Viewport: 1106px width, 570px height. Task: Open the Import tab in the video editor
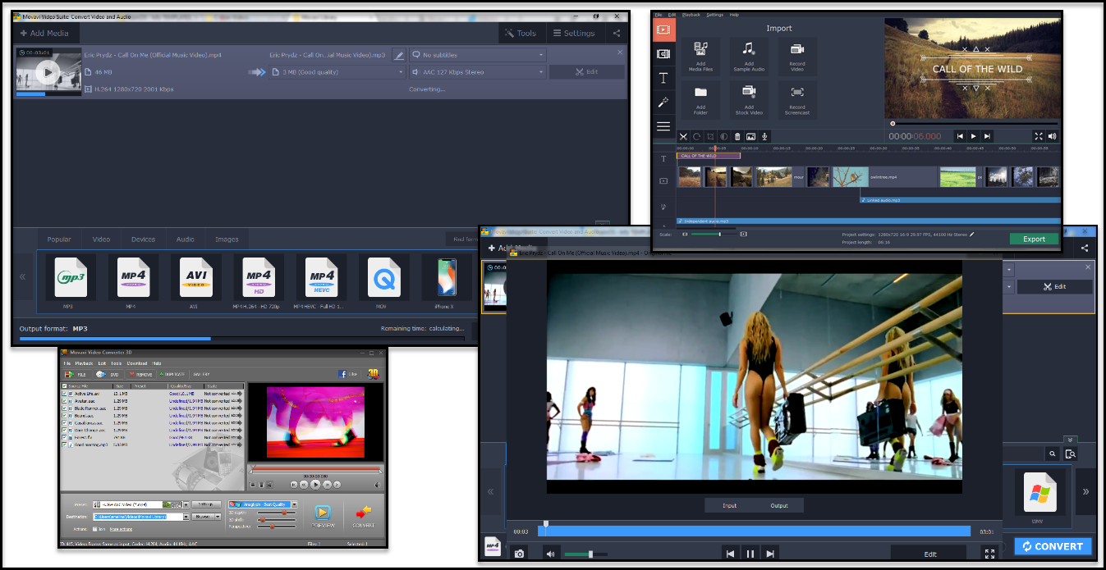pos(663,30)
